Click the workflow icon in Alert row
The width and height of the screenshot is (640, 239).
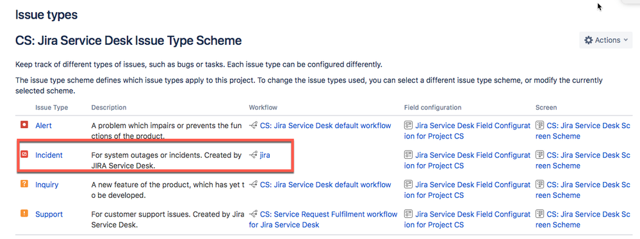(x=254, y=126)
